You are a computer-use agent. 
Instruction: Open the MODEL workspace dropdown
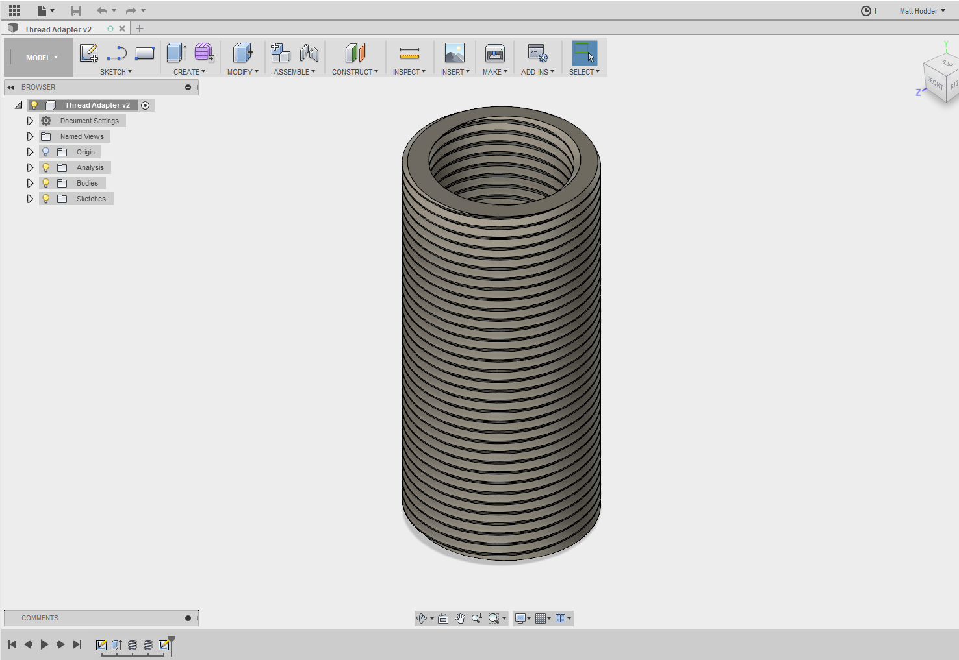click(41, 58)
